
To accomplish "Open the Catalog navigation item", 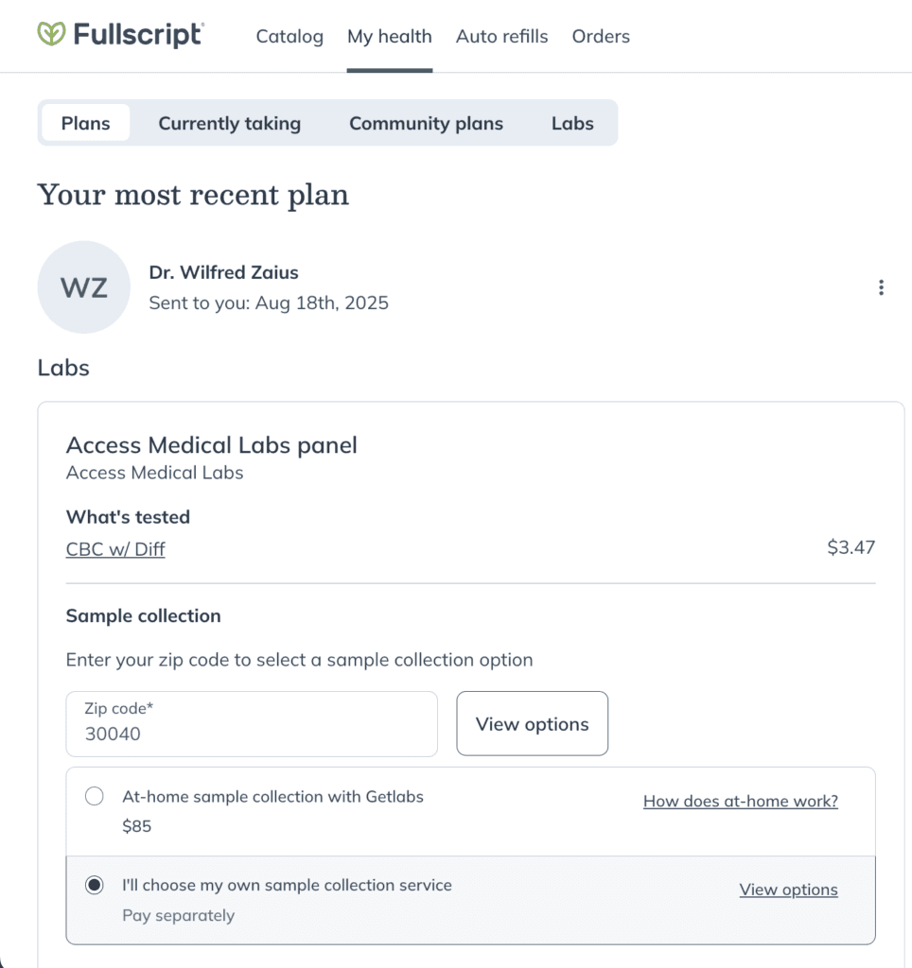I will pyautogui.click(x=289, y=37).
